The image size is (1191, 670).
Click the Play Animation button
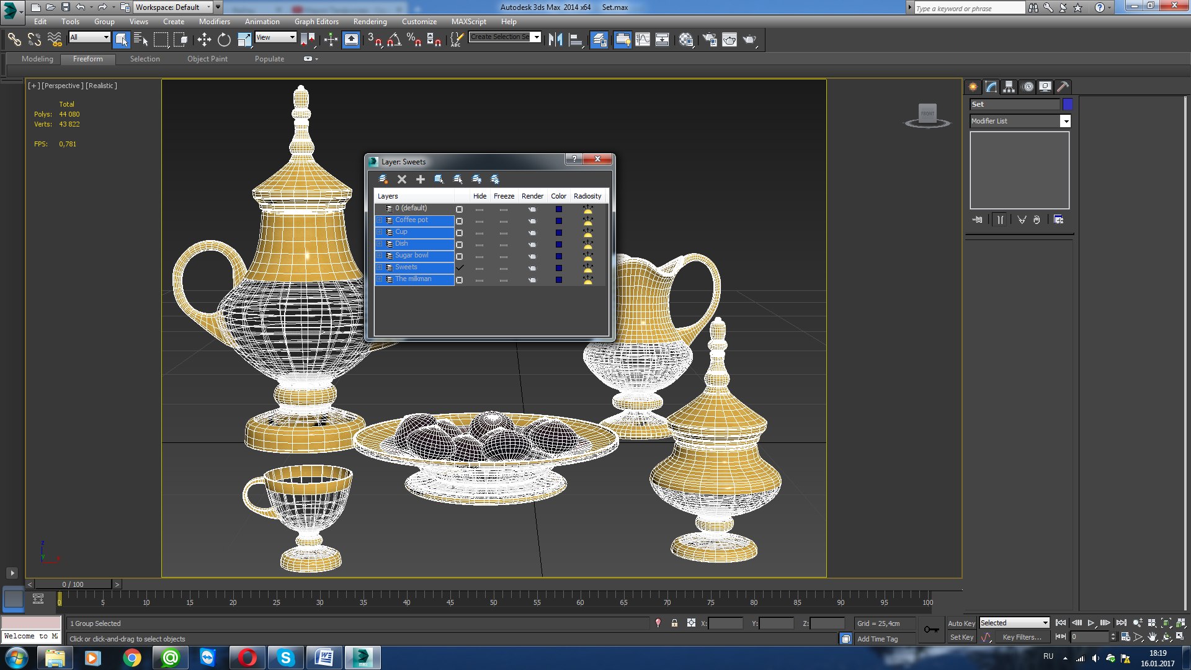[1091, 623]
